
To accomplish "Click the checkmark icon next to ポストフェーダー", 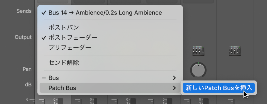I will (44, 38).
